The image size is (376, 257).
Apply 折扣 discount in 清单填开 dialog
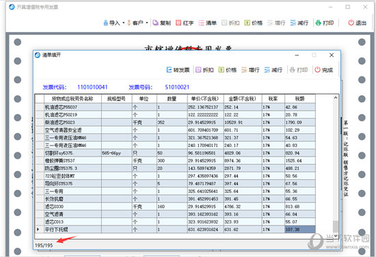[204, 70]
